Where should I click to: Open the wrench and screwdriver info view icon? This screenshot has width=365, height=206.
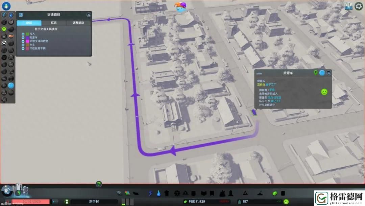pyautogui.click(x=4, y=100)
